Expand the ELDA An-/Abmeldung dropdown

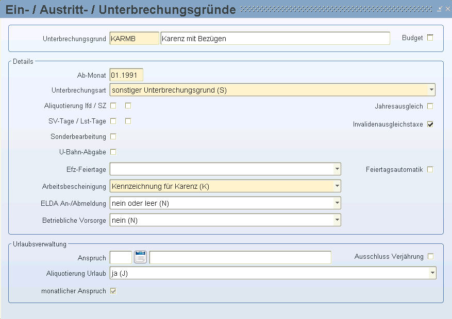click(337, 203)
